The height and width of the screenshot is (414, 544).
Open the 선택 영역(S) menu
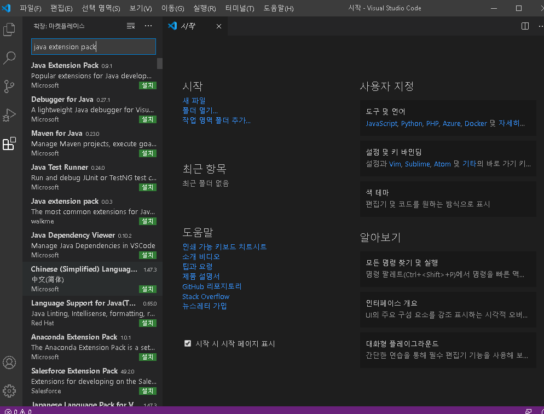click(x=101, y=8)
